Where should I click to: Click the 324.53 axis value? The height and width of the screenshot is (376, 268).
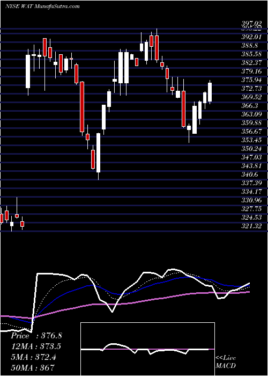pos(250,218)
